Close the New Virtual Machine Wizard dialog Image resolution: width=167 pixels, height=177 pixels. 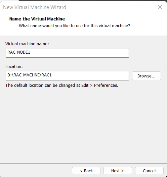point(160,7)
